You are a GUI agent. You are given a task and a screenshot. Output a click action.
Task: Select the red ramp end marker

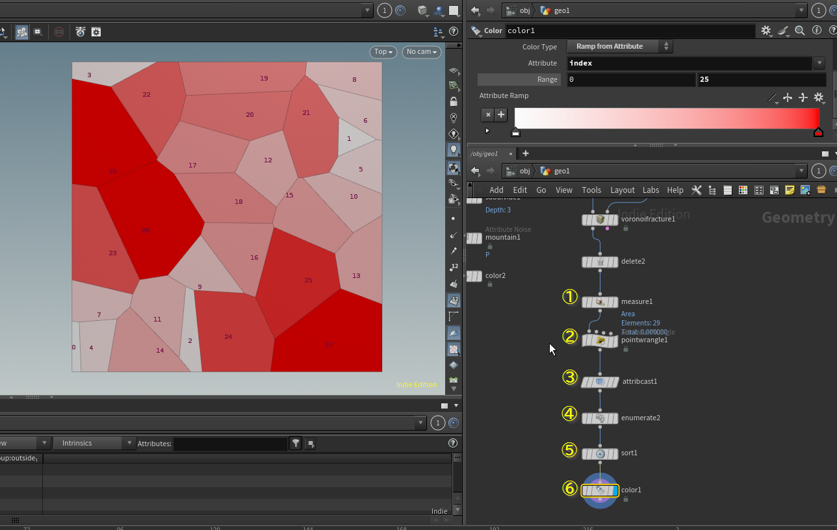pos(818,132)
